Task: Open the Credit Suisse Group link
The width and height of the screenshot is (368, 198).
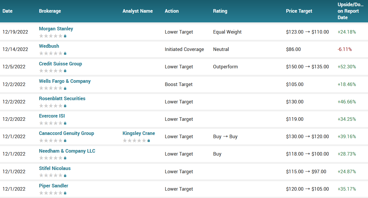Action: (x=61, y=64)
